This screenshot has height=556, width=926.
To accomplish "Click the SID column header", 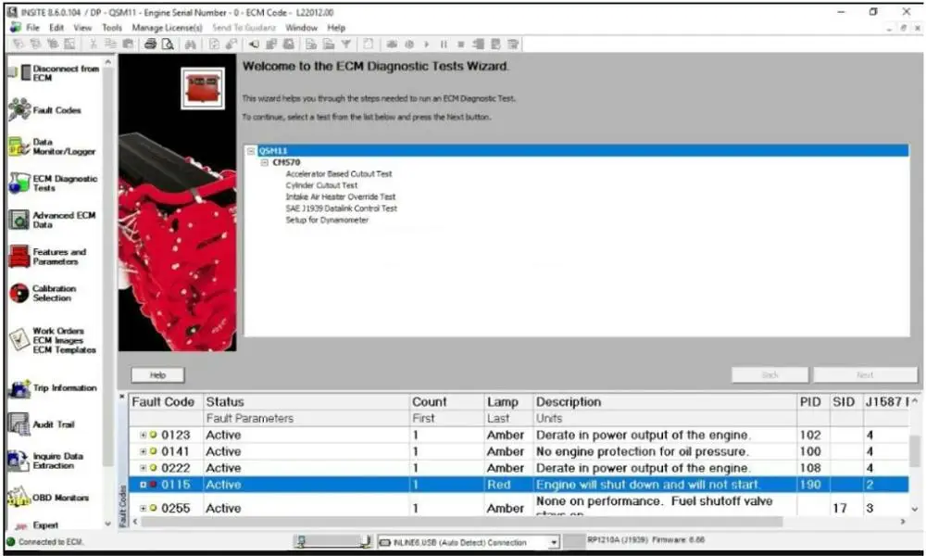I will pyautogui.click(x=846, y=402).
